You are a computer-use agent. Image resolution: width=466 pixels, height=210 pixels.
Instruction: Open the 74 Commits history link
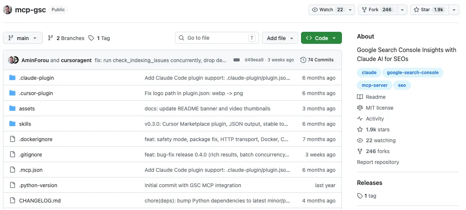pos(317,60)
